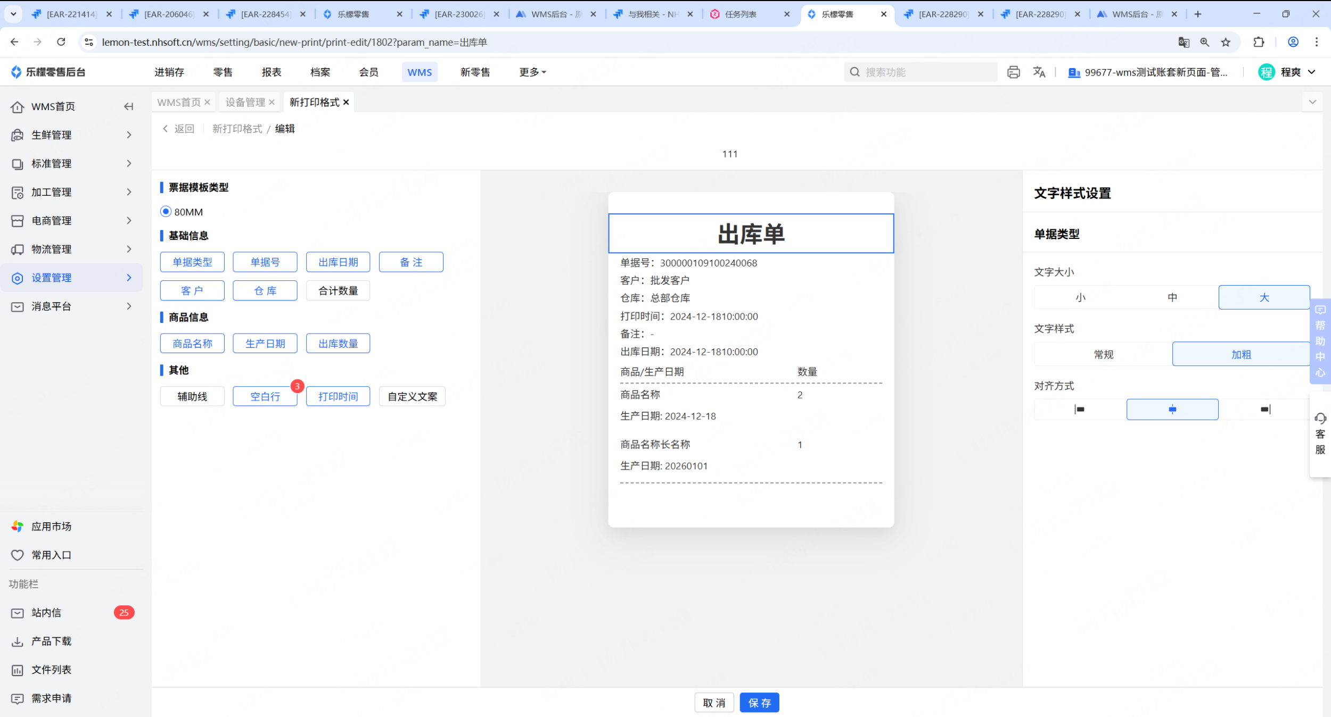
Task: Click the language translation icon in header
Action: click(x=1039, y=72)
